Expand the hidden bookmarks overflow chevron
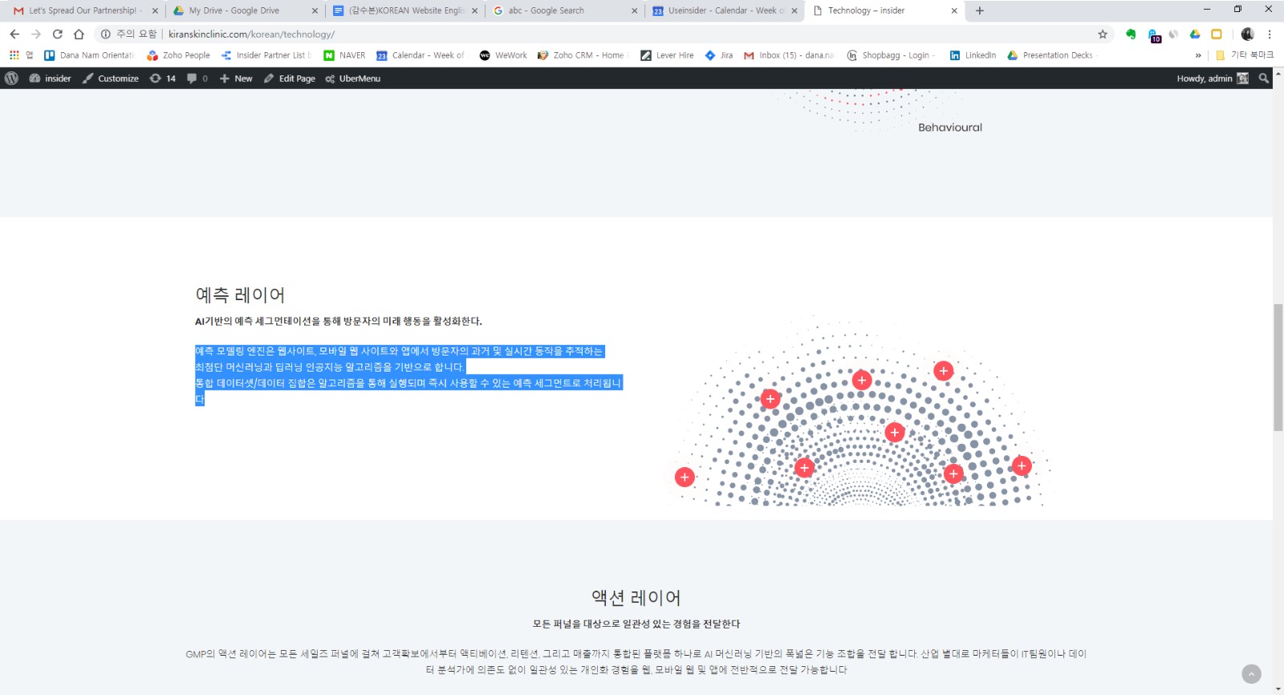 pyautogui.click(x=1198, y=55)
